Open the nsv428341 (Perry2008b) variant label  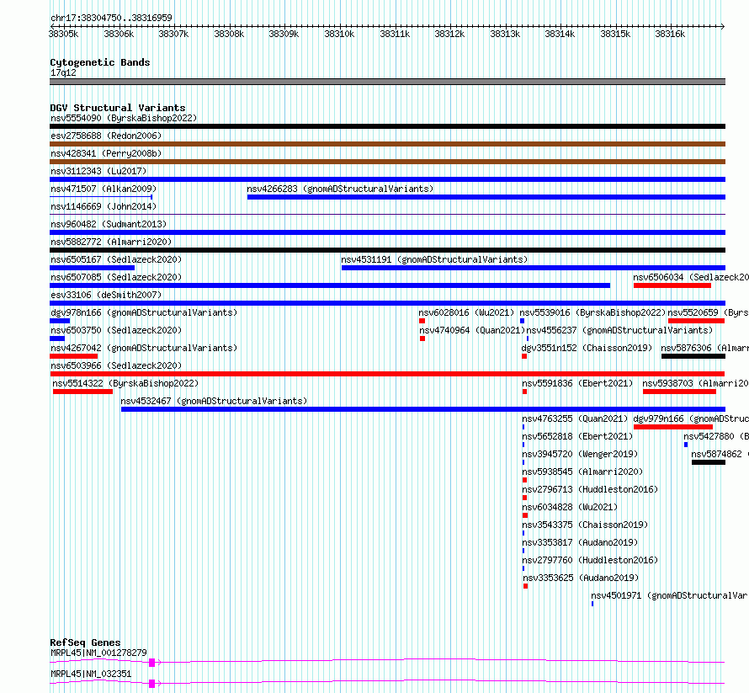click(106, 153)
